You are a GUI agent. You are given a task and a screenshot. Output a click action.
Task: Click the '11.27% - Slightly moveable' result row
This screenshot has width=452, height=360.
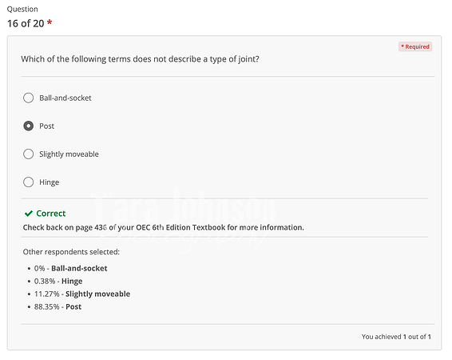coord(82,294)
